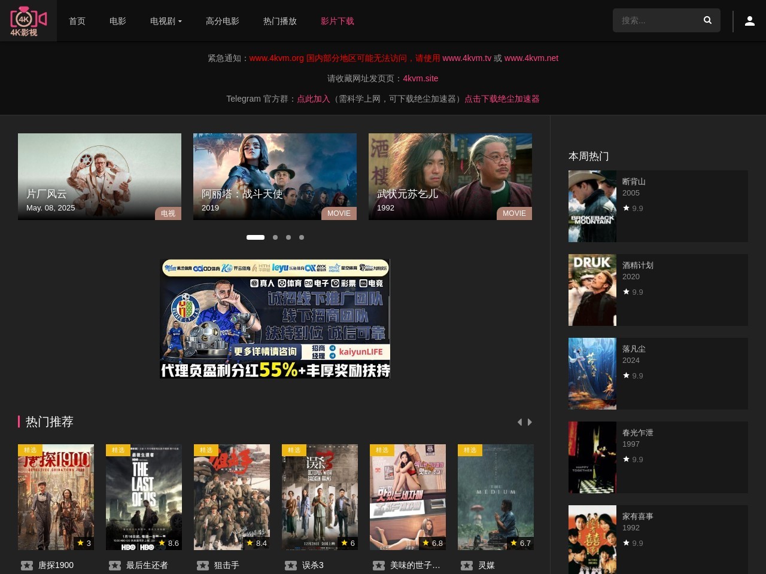
Task: Open the www.4kvm.tv link
Action: coord(467,58)
